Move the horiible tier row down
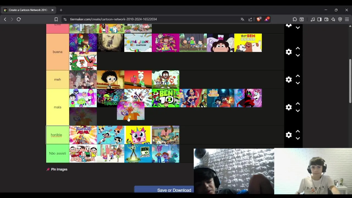Screen dimensions: 352x198 (x=298, y=138)
